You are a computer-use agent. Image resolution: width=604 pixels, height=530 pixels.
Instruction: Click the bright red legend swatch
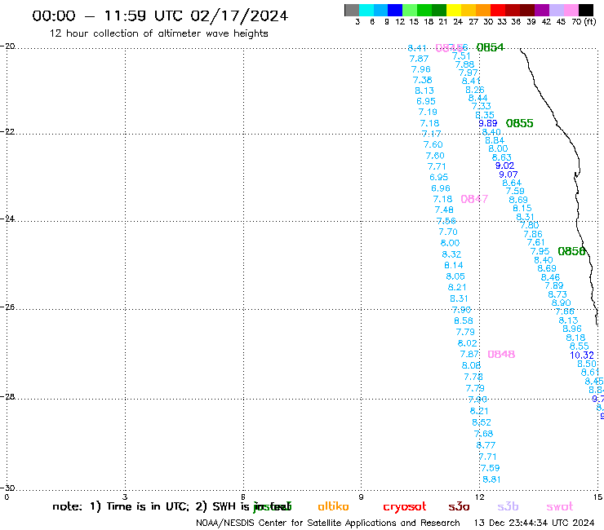[498, 10]
